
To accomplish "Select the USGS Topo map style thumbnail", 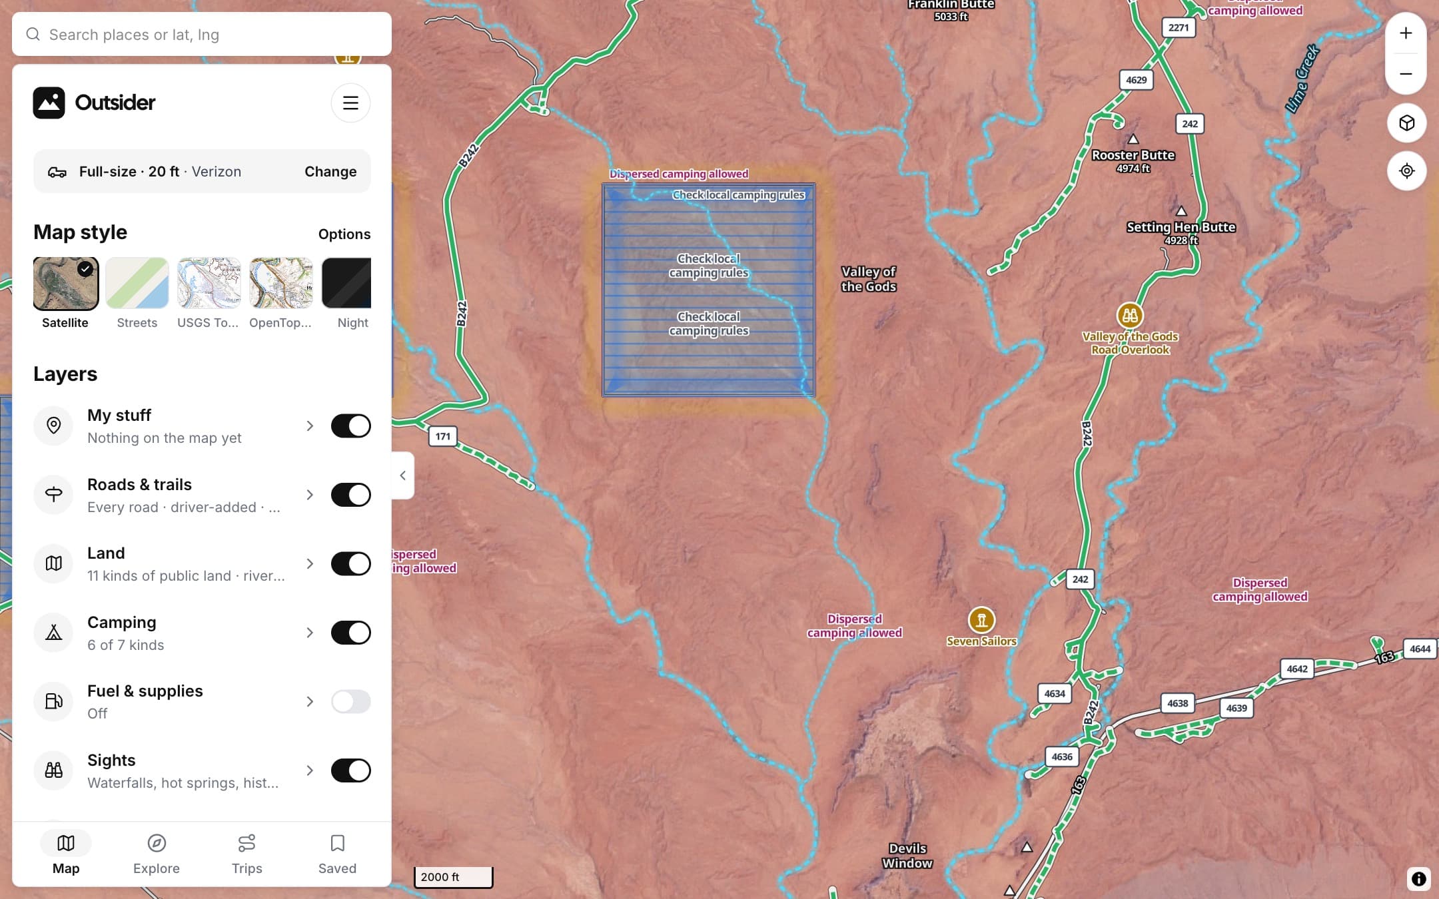I will 209,284.
